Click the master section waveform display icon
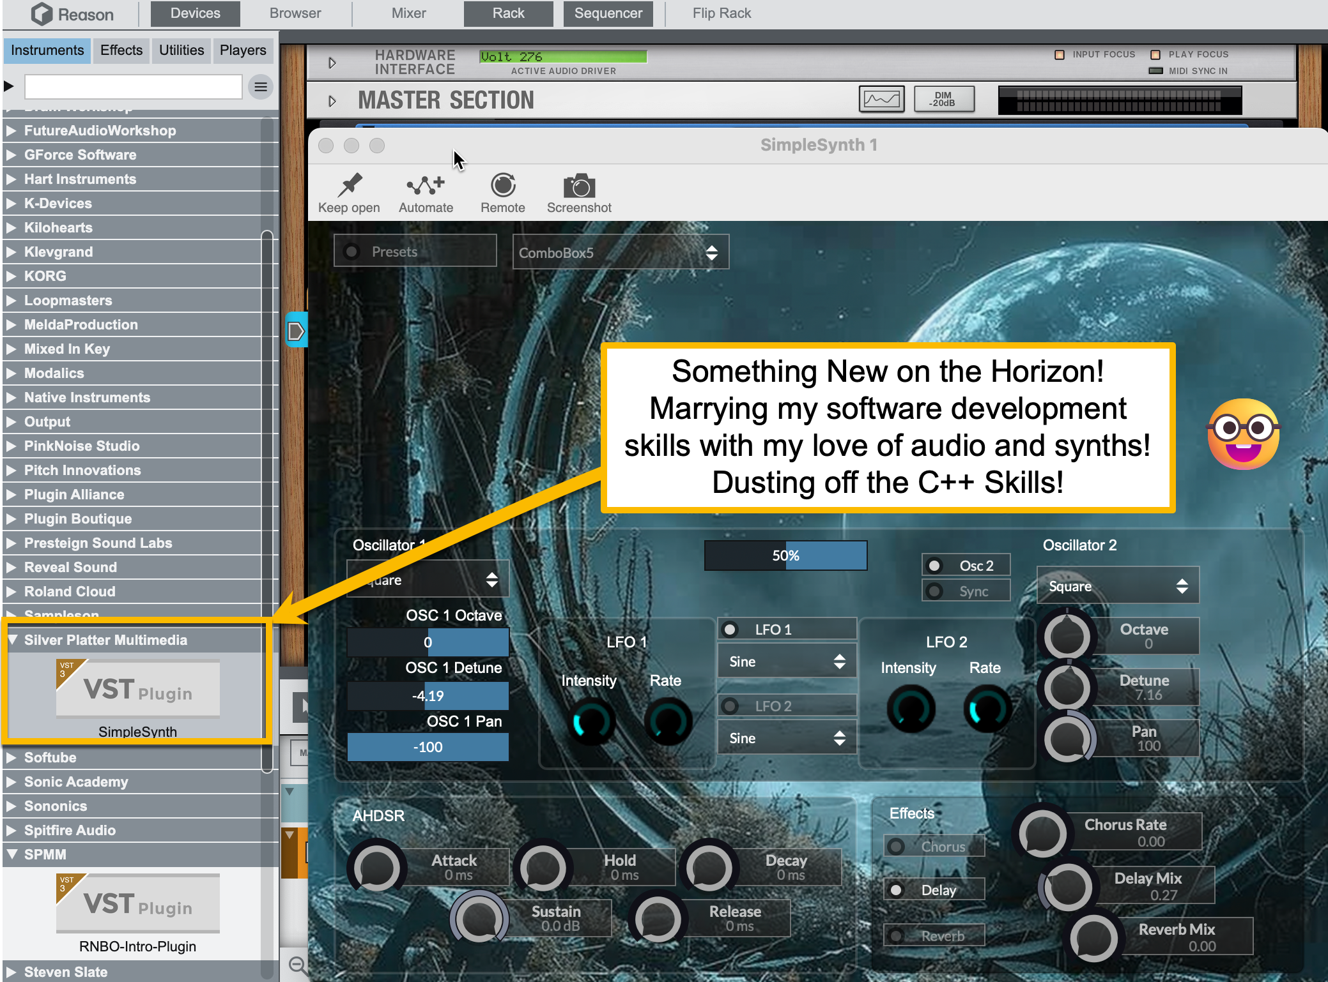 881,99
